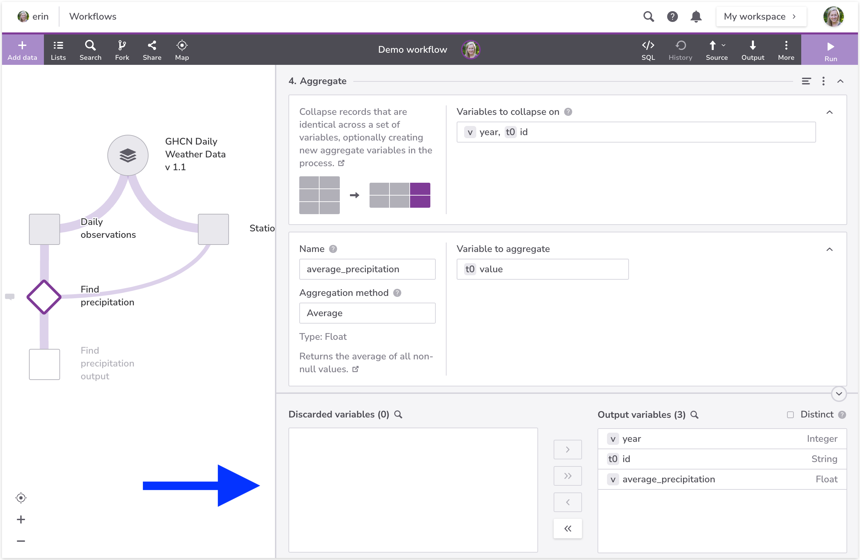This screenshot has height=560, width=860.
Task: Click the Lists icon
Action: (x=58, y=50)
